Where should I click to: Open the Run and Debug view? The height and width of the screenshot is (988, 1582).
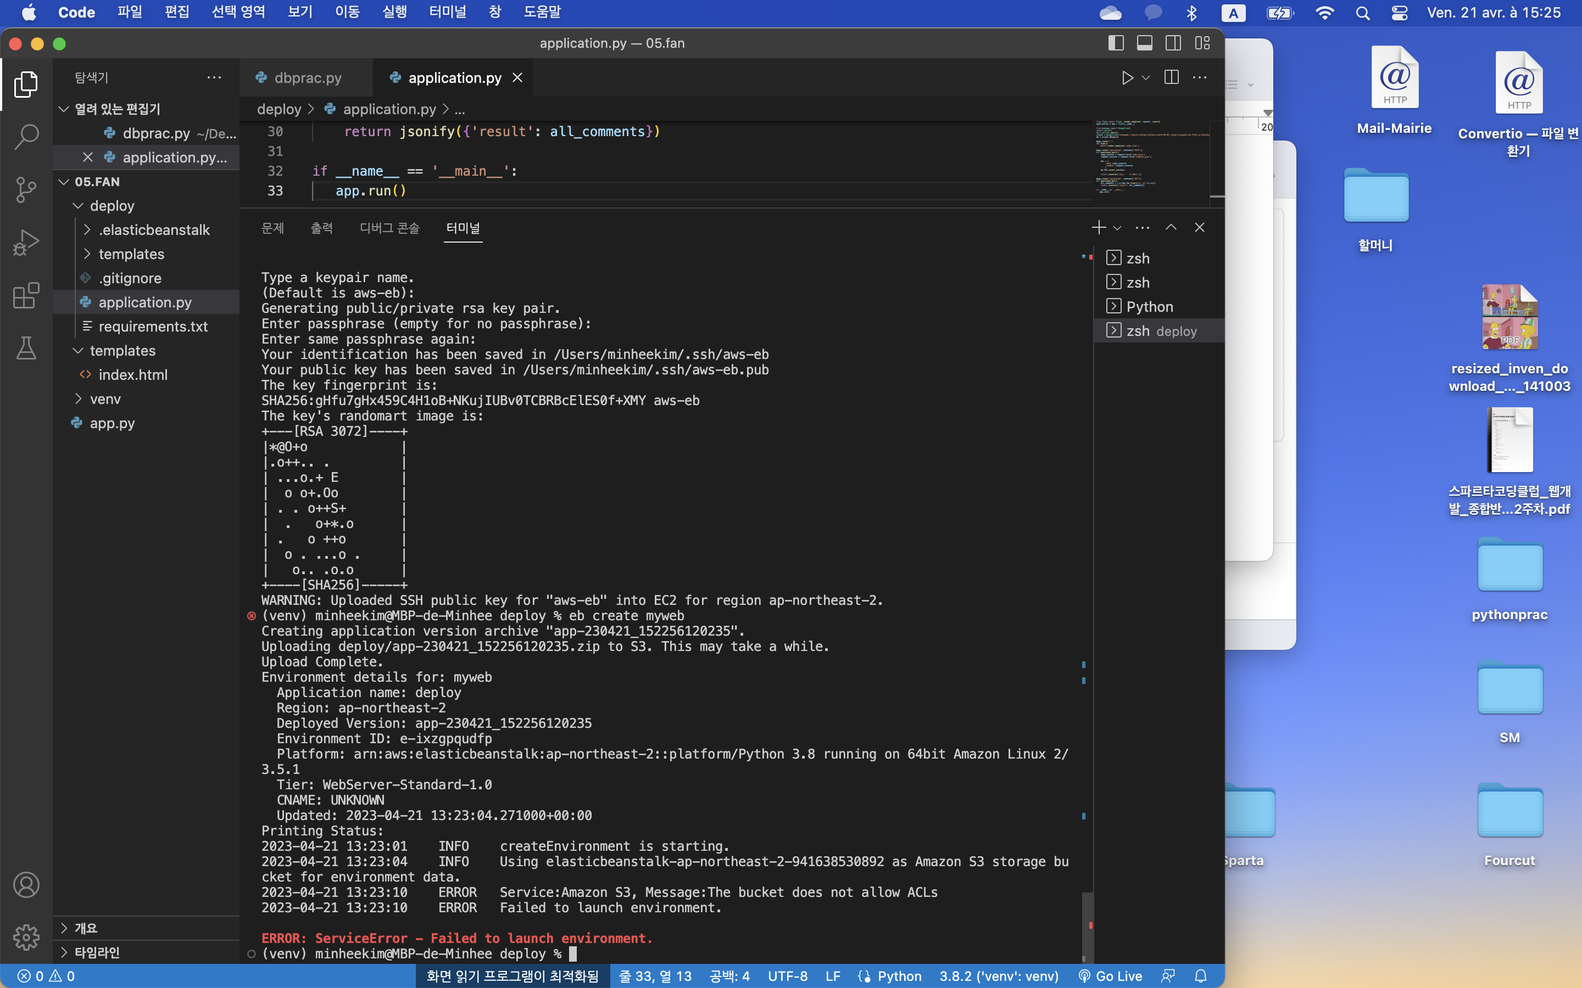tap(26, 243)
